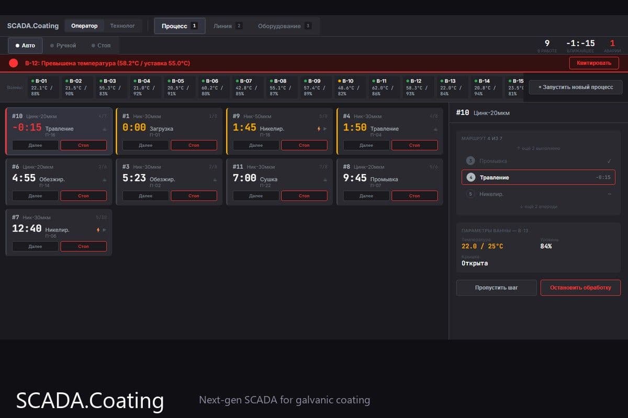
Task: Click the lightning icon on card #7 Никелир.
Action: (97, 229)
